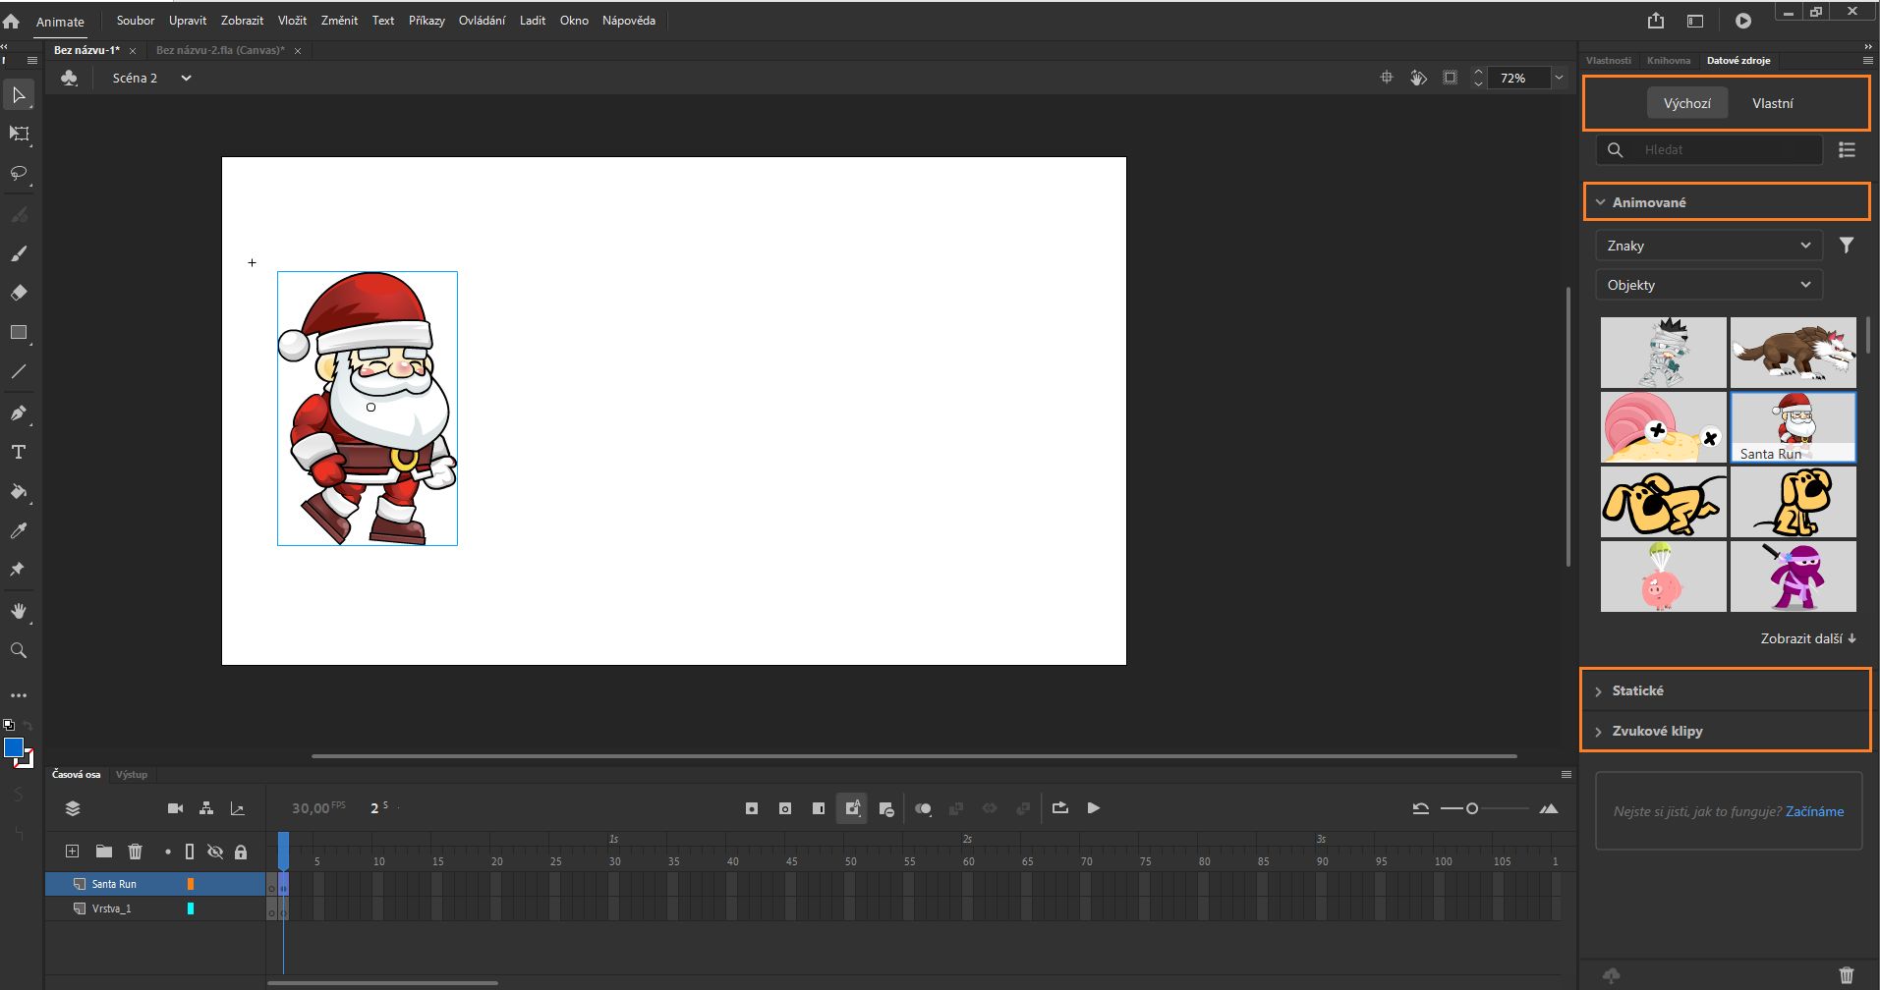1880x990 pixels.
Task: Open the edit toolbar three-dots menu
Action: (x=19, y=695)
